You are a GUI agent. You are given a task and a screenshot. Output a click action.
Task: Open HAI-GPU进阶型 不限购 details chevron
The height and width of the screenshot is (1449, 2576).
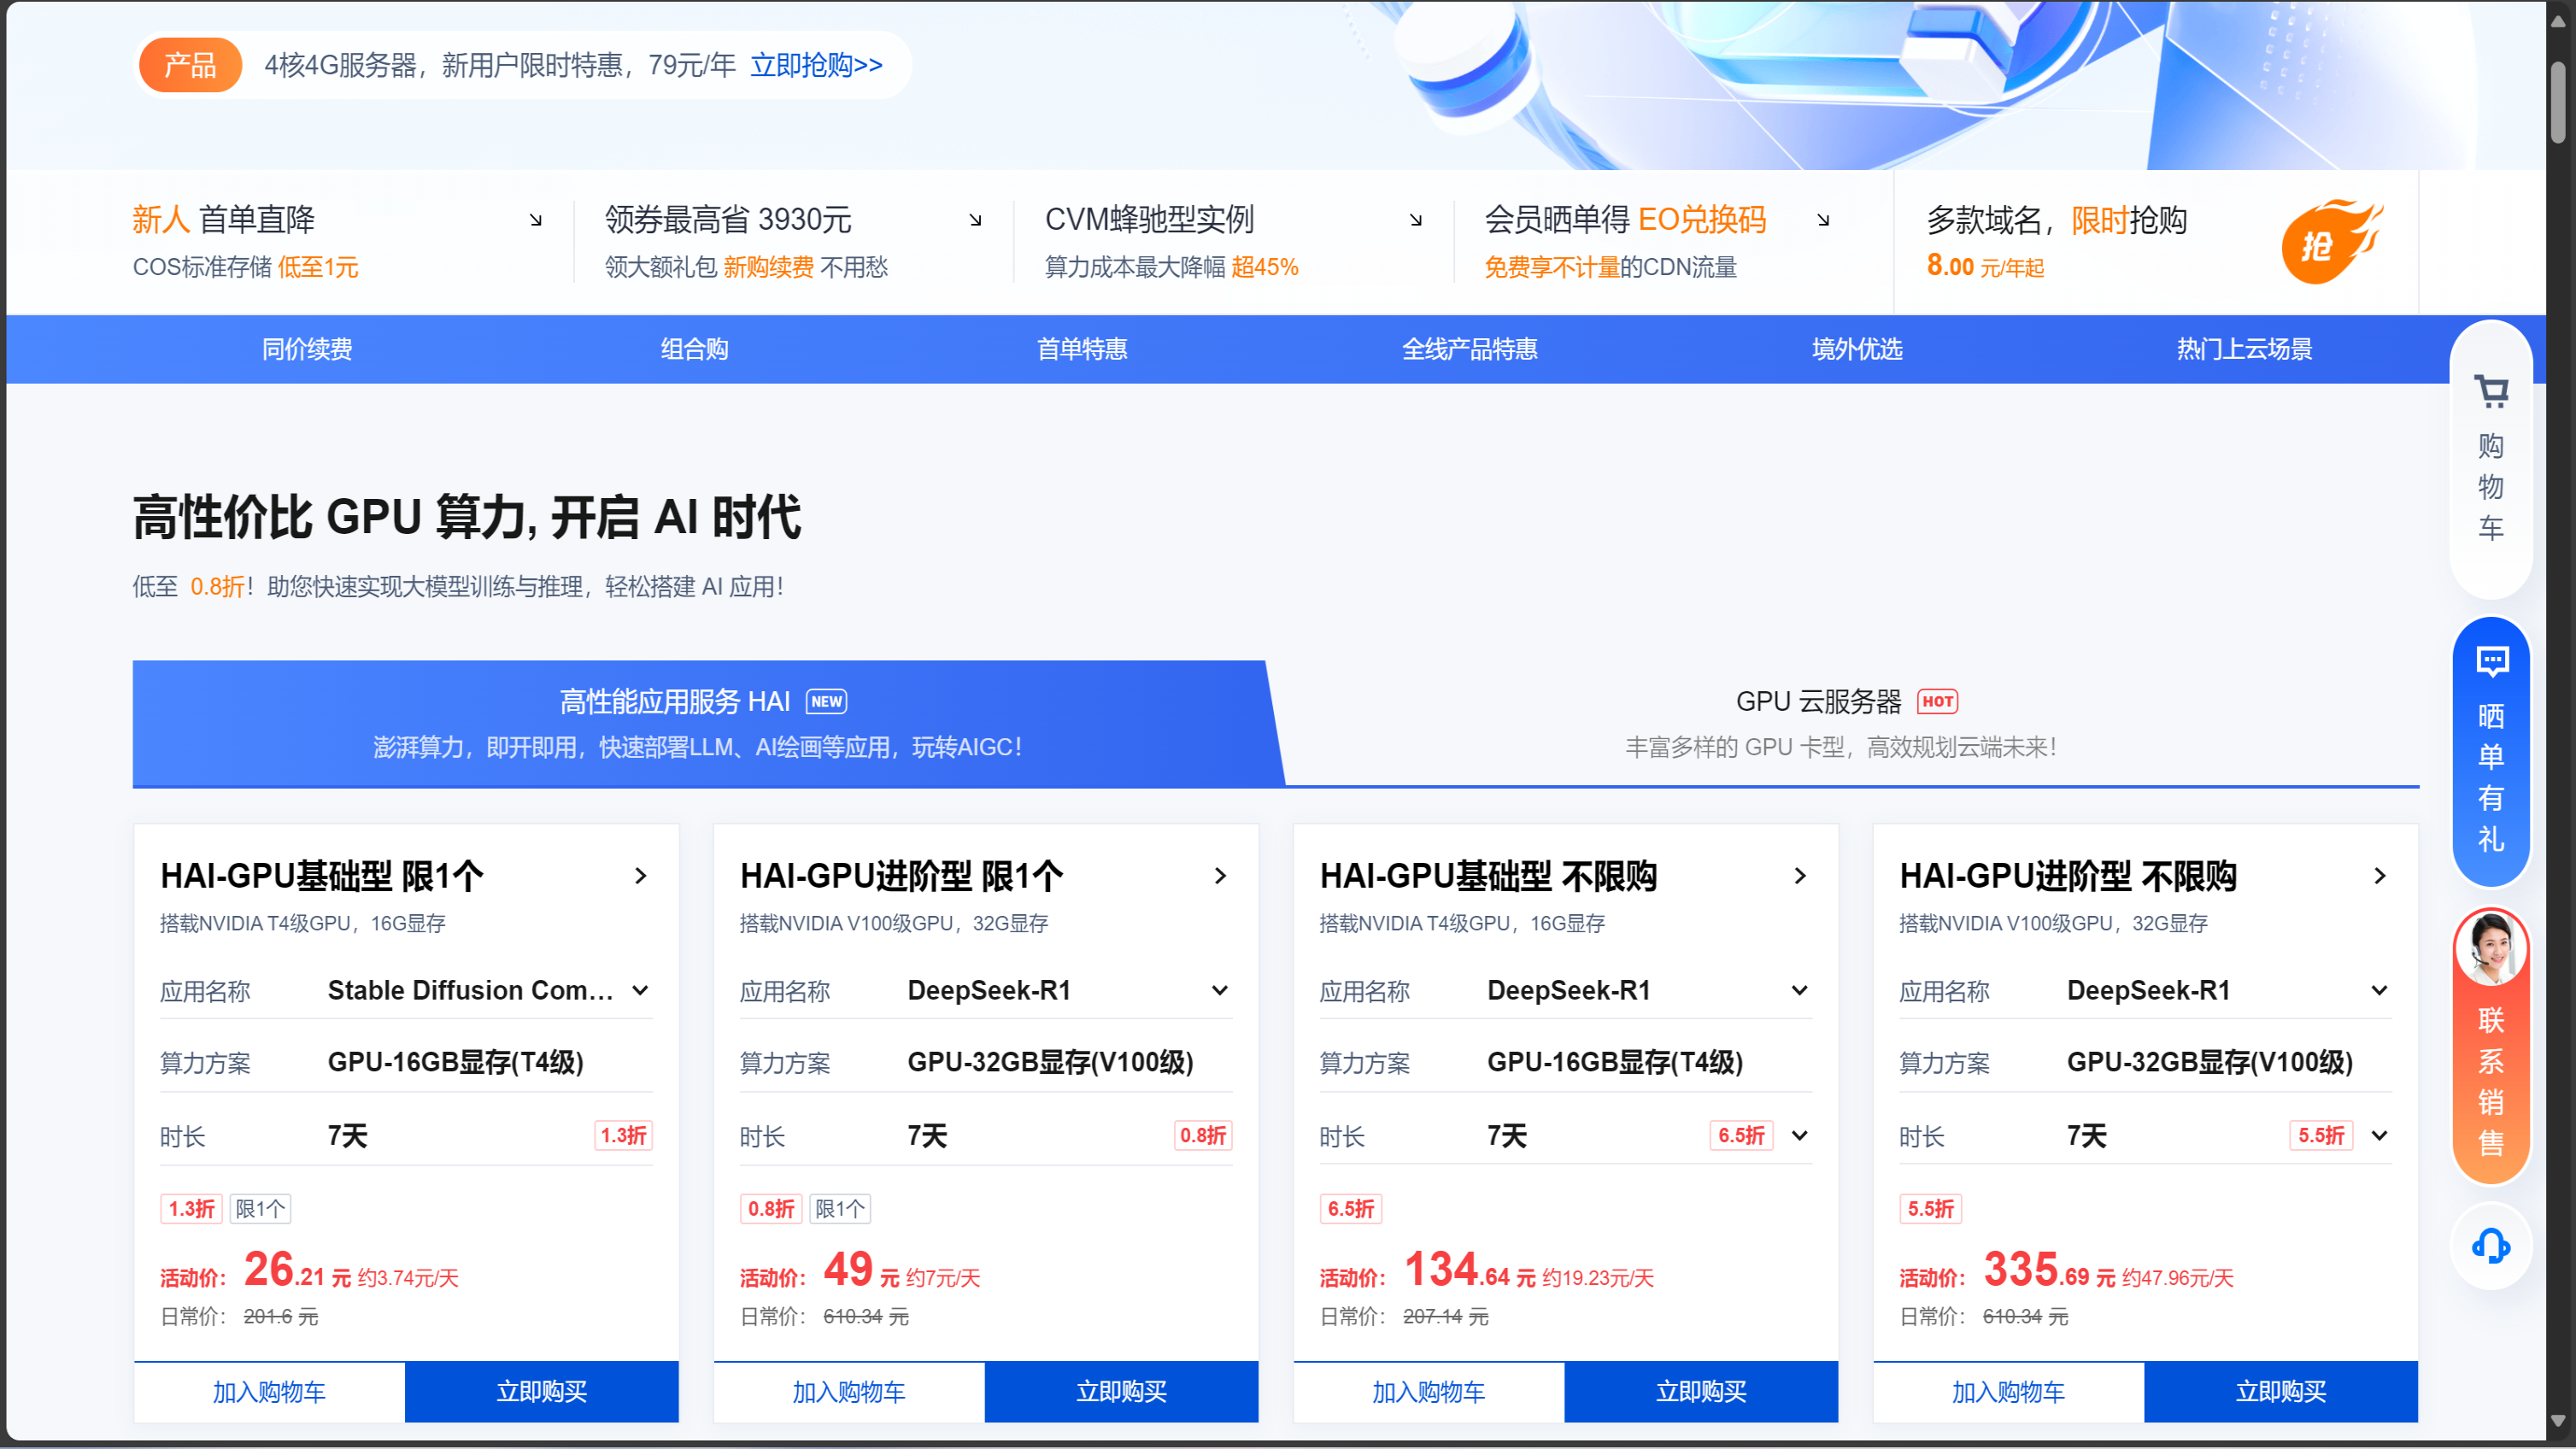2380,876
